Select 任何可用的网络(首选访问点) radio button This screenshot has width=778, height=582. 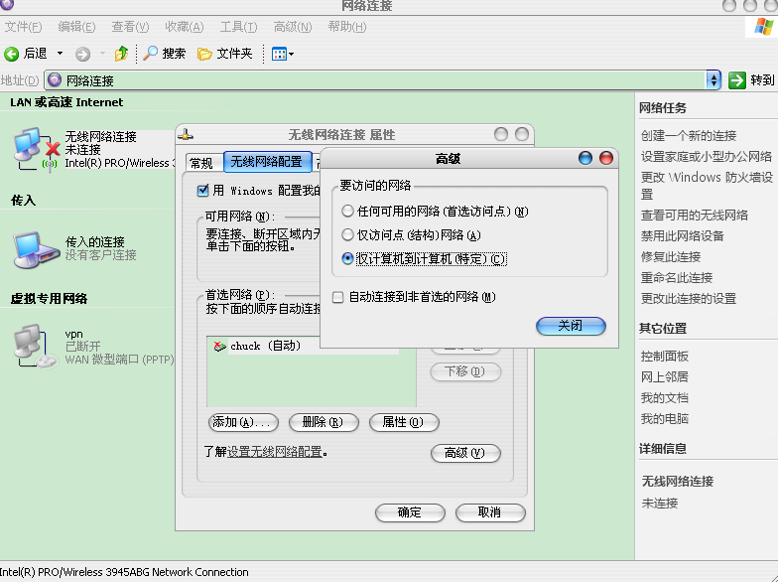click(x=347, y=211)
